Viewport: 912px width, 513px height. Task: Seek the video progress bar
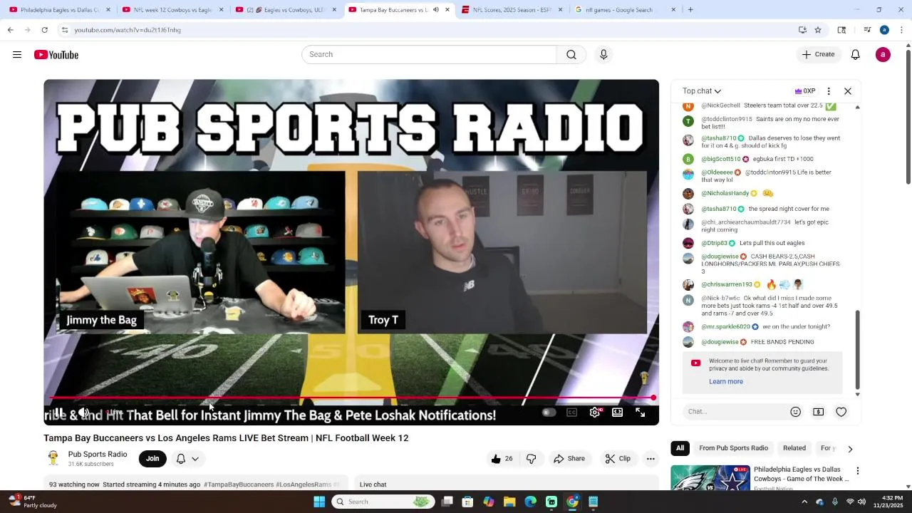(x=351, y=398)
